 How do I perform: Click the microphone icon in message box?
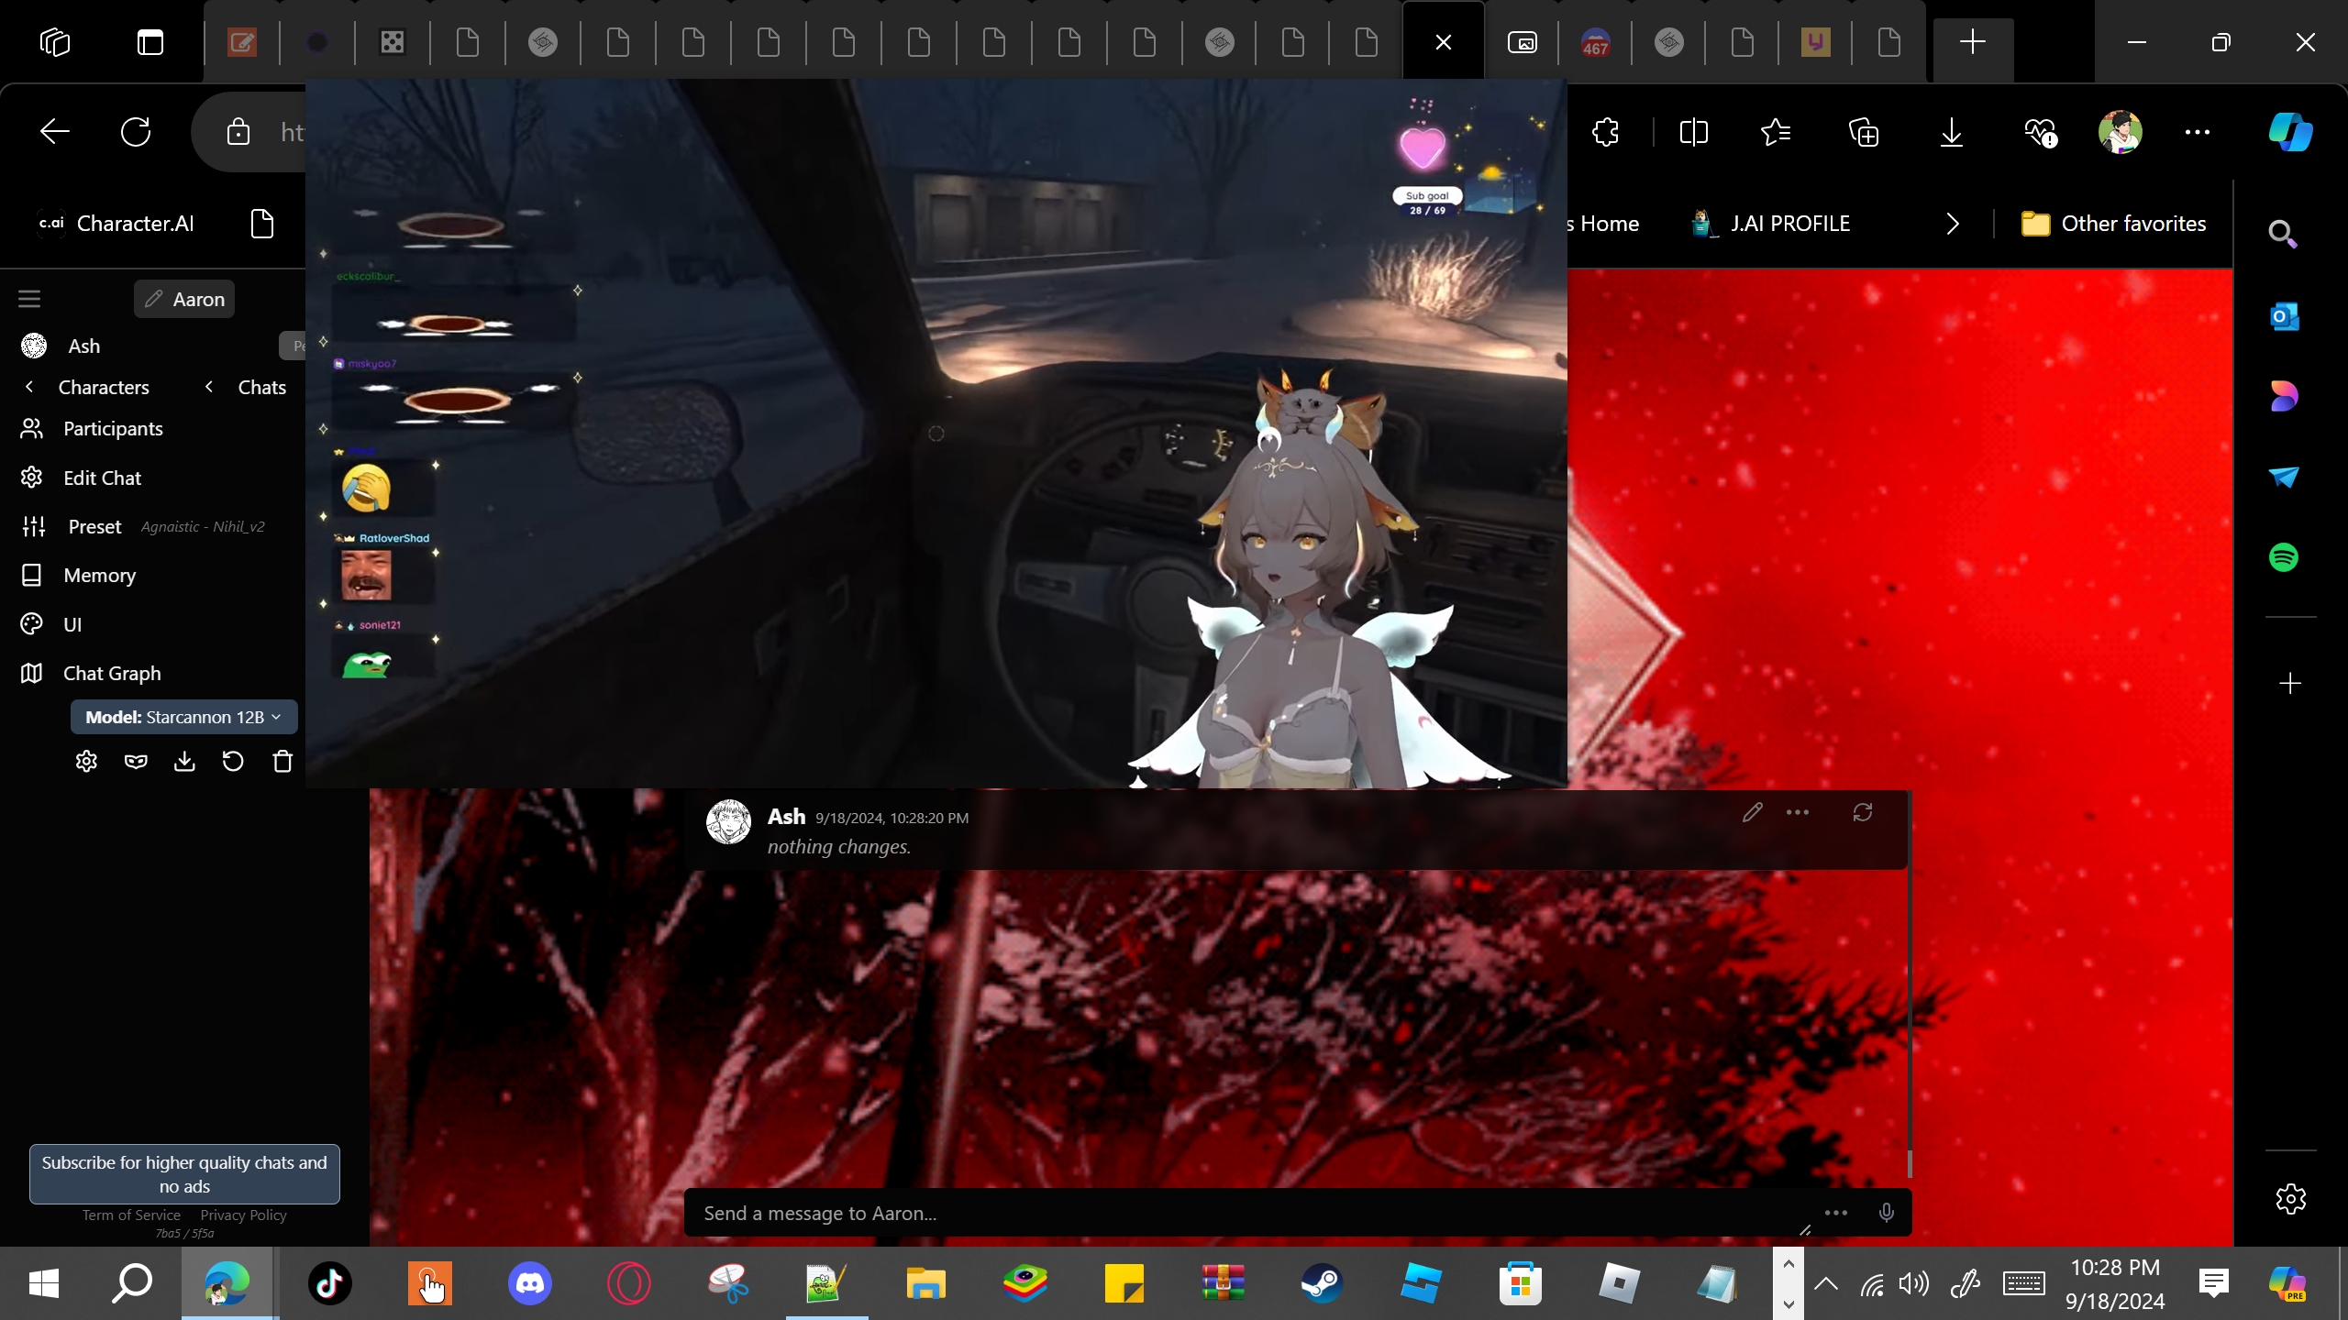click(x=1886, y=1213)
